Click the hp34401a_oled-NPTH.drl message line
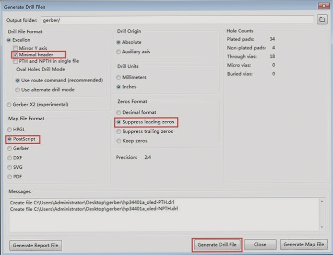 pyautogui.click(x=94, y=209)
